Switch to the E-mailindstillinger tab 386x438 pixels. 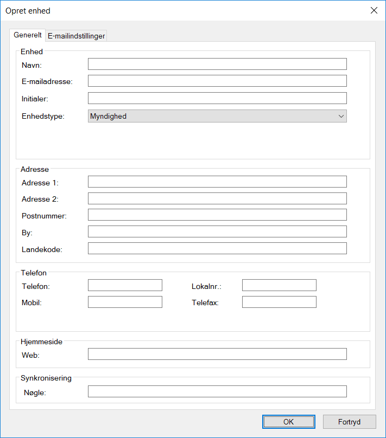[77, 36]
